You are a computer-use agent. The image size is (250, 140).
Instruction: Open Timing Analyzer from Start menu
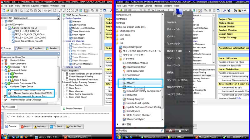[135, 99]
